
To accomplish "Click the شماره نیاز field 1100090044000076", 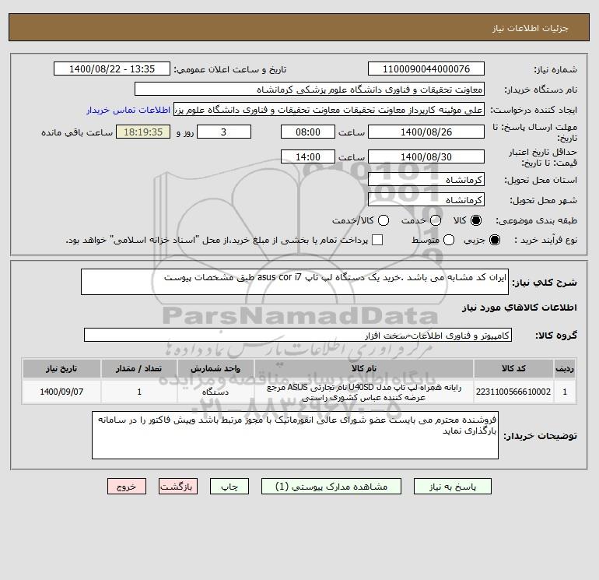I will click(x=426, y=69).
